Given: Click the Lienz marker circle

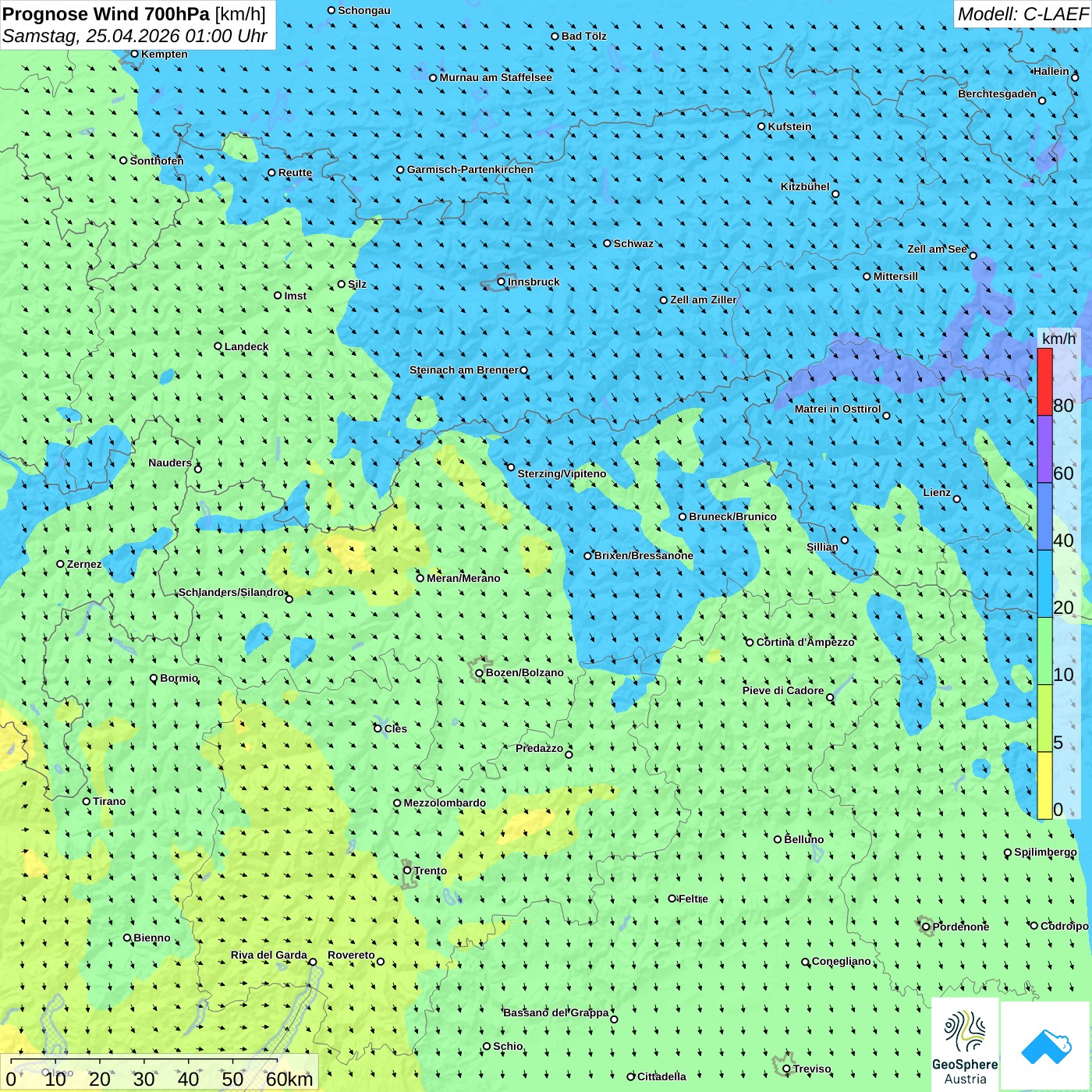Looking at the screenshot, I should 957,499.
